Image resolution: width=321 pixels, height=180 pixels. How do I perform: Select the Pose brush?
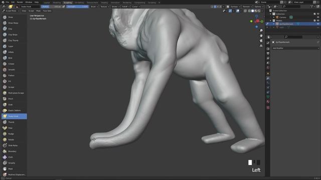[x=14, y=128]
